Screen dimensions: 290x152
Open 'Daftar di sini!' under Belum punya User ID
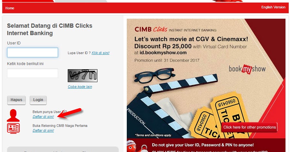(43, 117)
